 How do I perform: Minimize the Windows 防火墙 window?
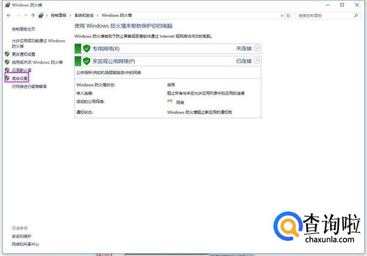click(x=328, y=5)
